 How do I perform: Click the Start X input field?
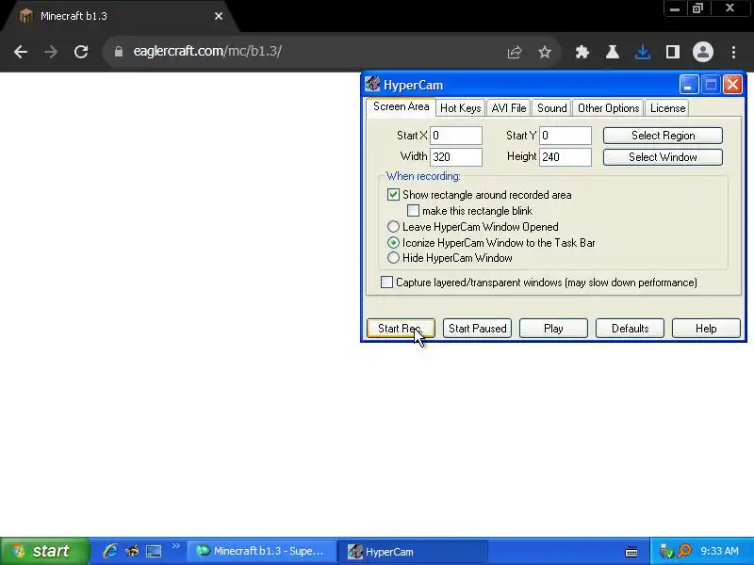coord(456,136)
